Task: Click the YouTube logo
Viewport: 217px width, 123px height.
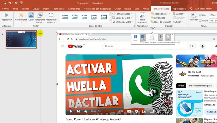Action: click(x=75, y=46)
